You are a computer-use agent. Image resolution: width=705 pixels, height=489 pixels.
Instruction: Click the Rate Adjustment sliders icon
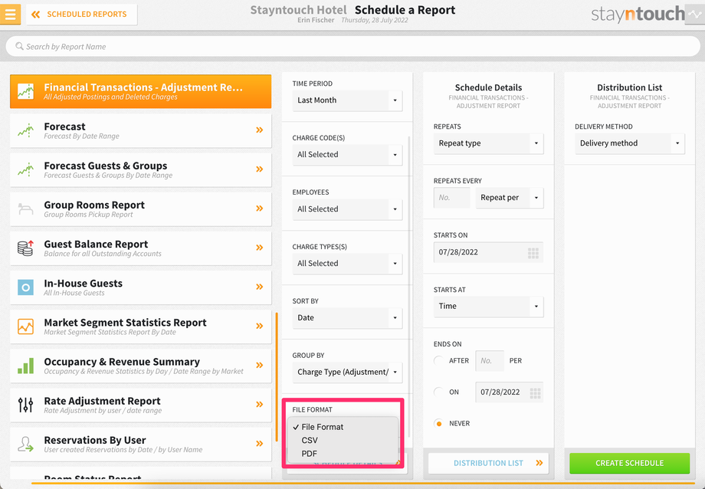tap(25, 405)
